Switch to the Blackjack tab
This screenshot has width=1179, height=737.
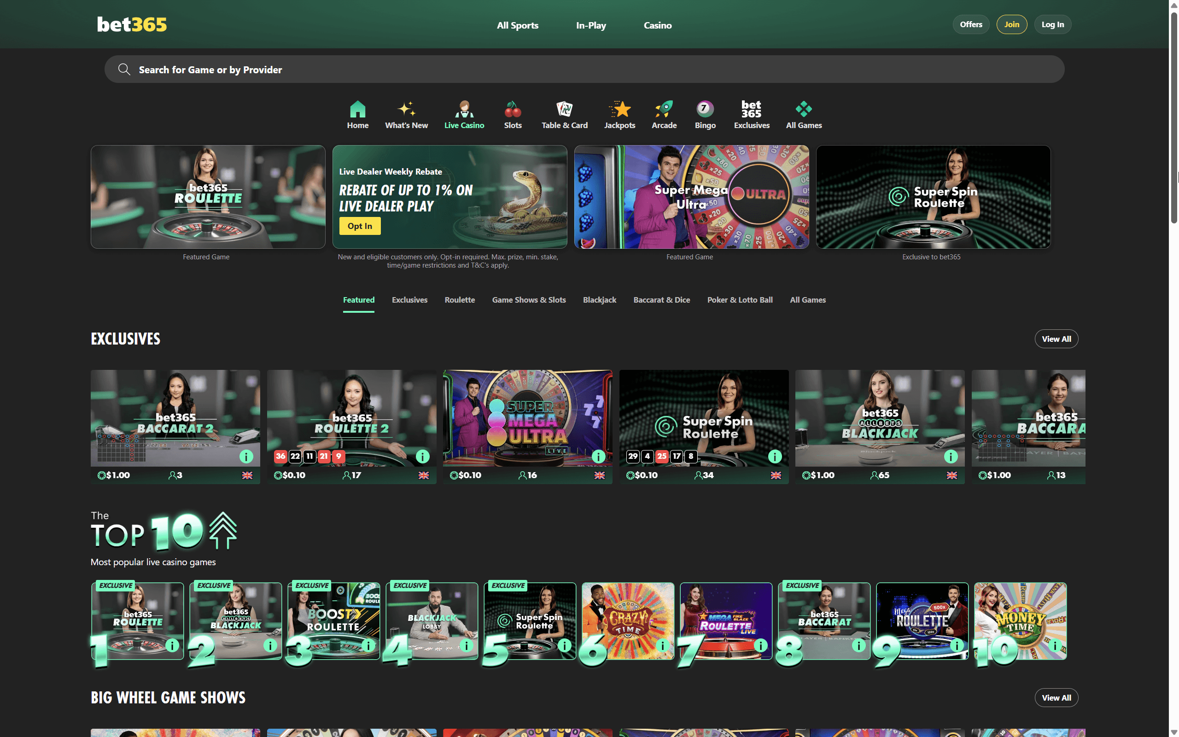click(x=599, y=300)
